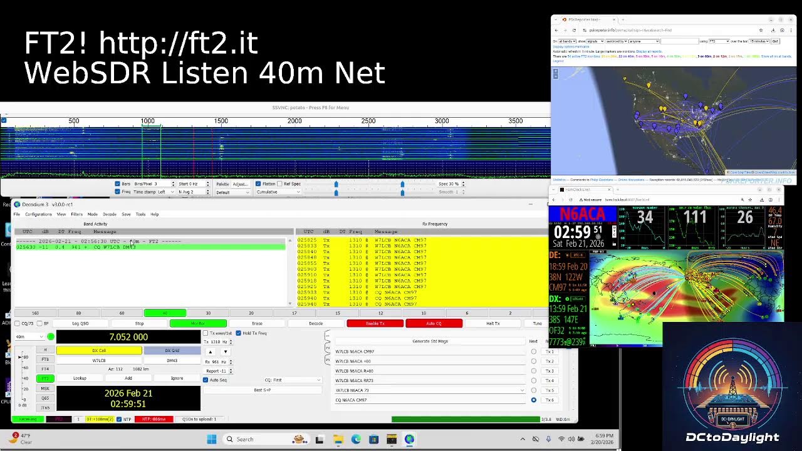
Task: Click the Best S+P button
Action: click(263, 390)
